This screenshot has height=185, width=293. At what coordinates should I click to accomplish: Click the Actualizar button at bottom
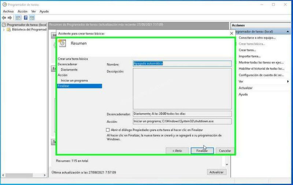pos(216,172)
